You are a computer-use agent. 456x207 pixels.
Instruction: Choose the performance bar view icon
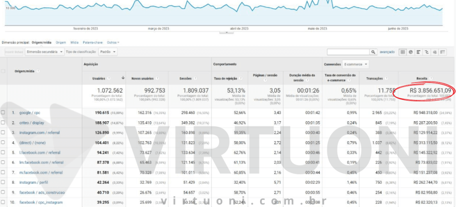click(x=419, y=52)
